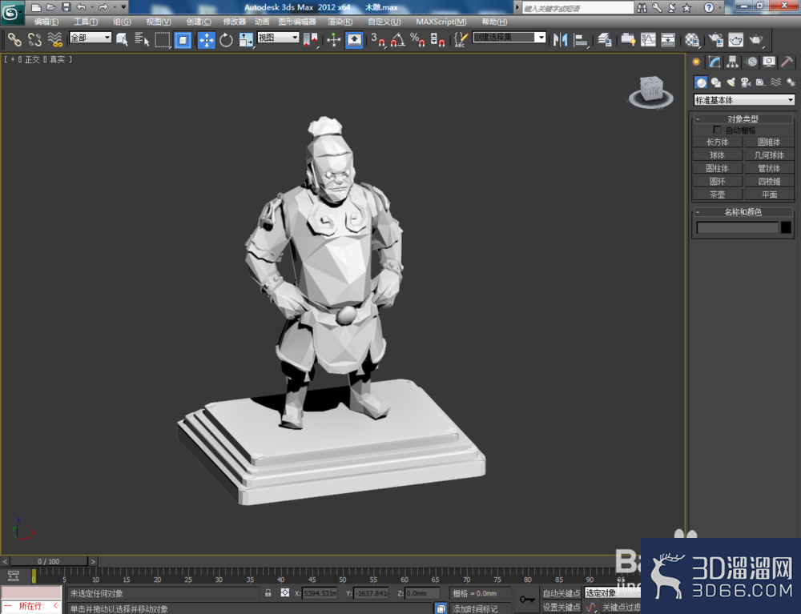The height and width of the screenshot is (614, 801).
Task: Open the 组(G) menu
Action: (x=122, y=22)
